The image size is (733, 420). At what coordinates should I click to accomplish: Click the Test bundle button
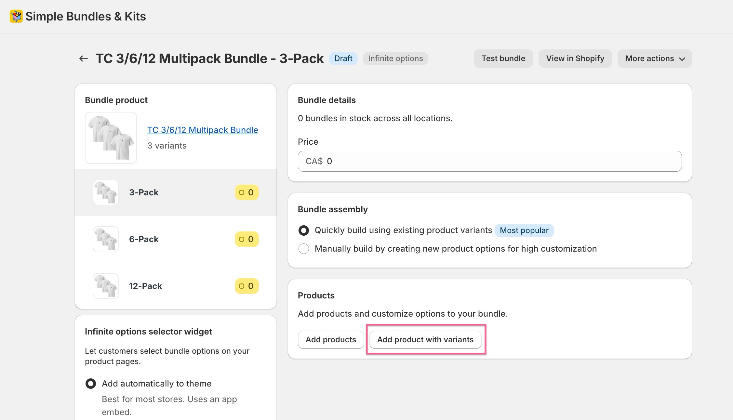pyautogui.click(x=503, y=59)
